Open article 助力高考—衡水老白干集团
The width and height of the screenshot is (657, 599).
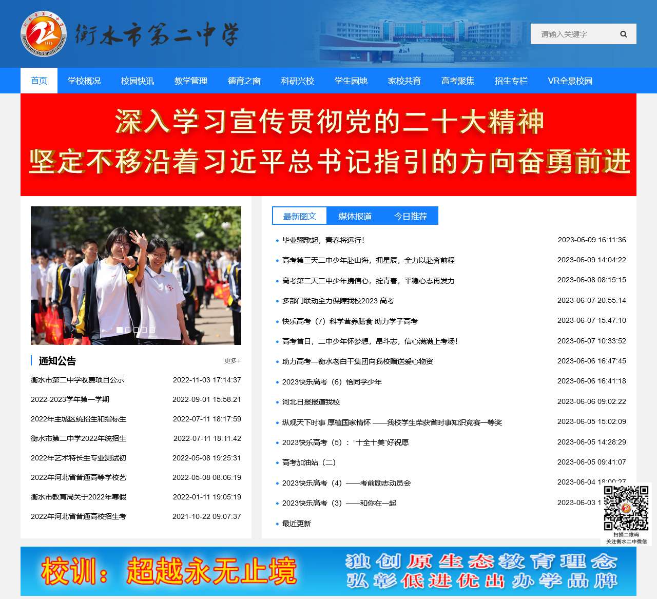(x=358, y=361)
